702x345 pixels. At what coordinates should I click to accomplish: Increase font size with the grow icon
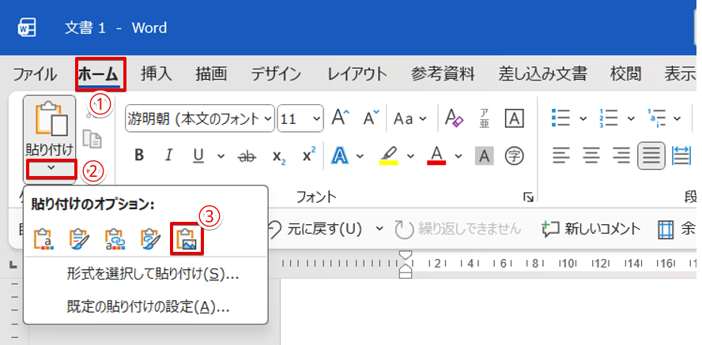point(341,118)
